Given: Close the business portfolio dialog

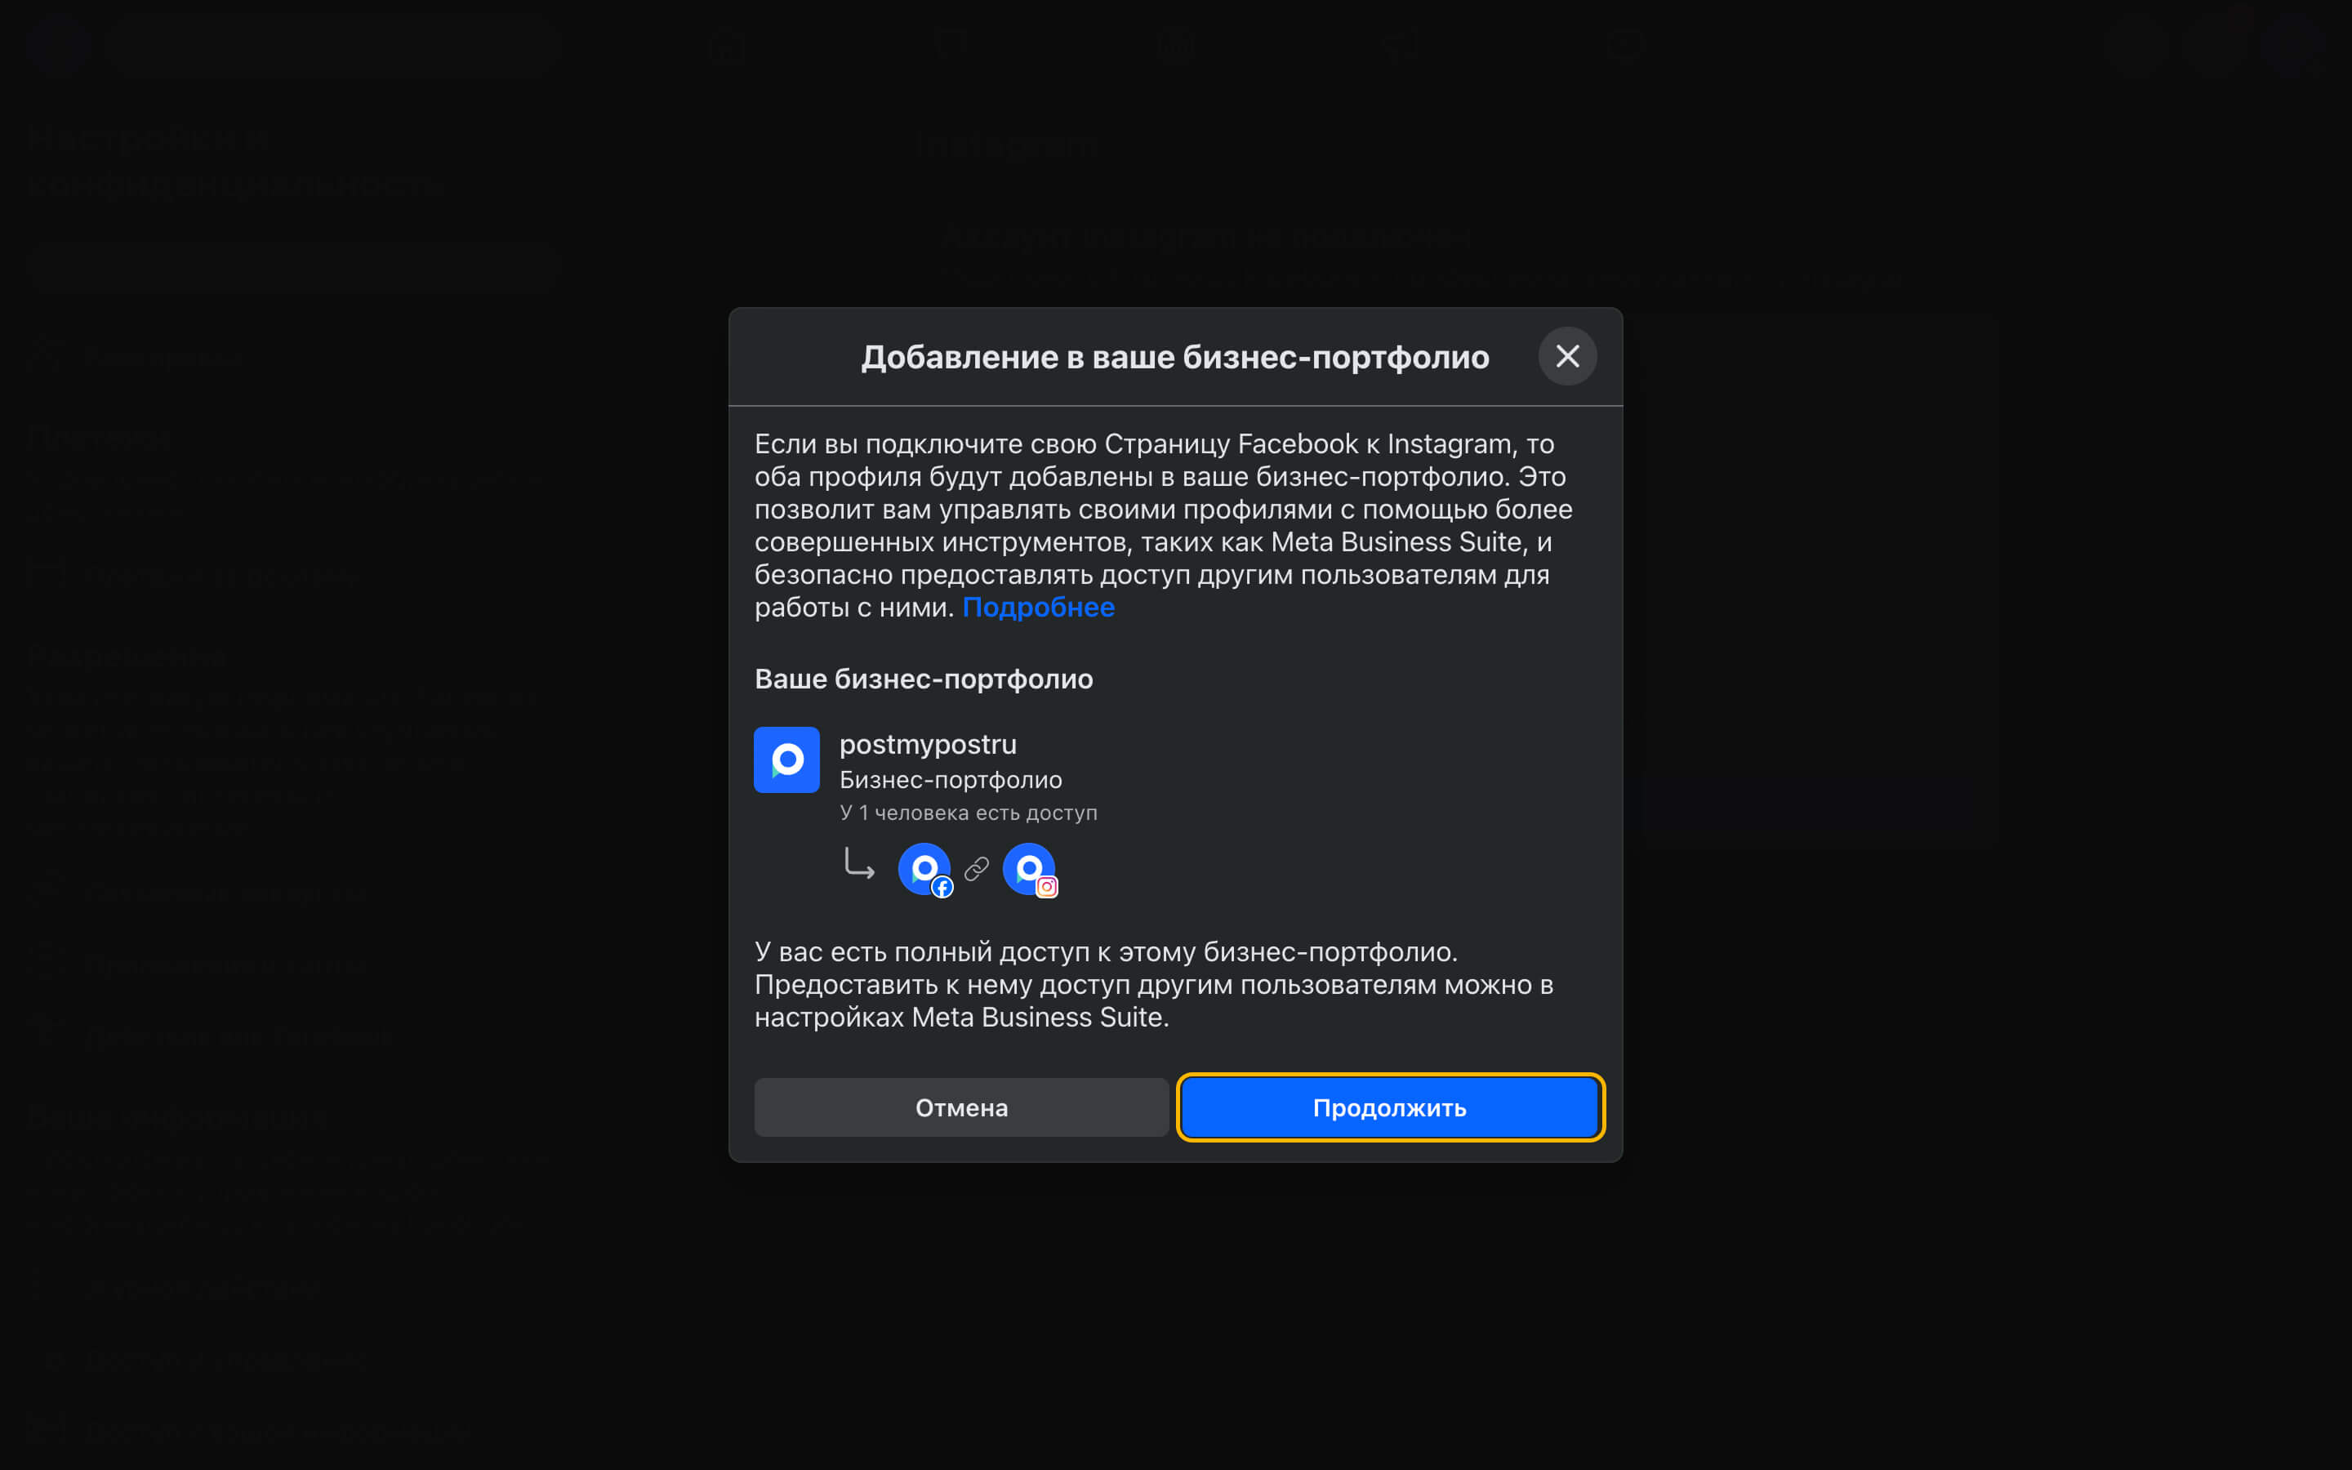Looking at the screenshot, I should click(1566, 357).
